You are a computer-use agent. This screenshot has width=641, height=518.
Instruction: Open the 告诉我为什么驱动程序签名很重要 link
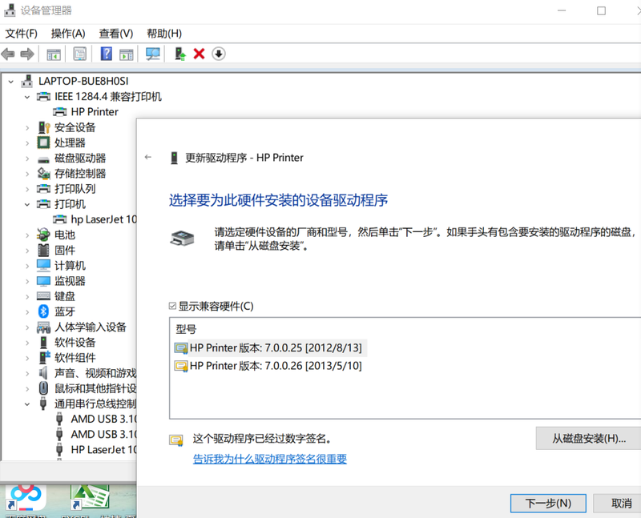pyautogui.click(x=270, y=459)
